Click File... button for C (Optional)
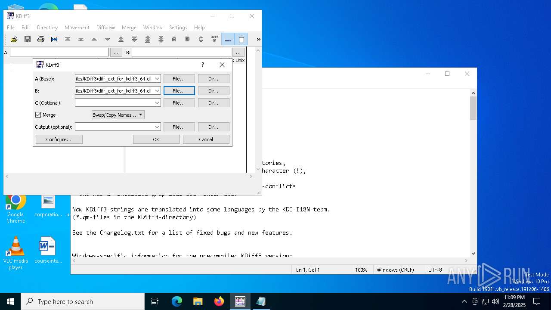The height and width of the screenshot is (310, 551). pyautogui.click(x=179, y=103)
